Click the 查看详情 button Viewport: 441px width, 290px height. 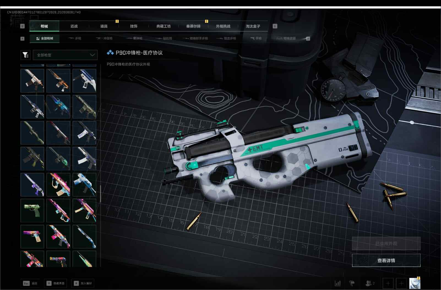point(386,260)
